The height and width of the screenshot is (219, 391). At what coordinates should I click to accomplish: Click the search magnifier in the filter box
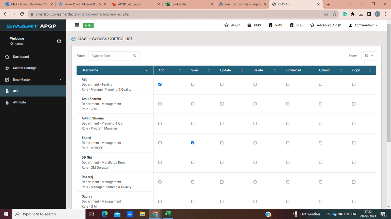135,55
